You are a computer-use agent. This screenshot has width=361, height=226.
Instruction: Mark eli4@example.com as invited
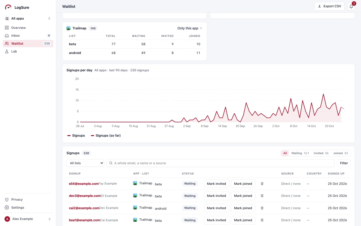click(x=216, y=184)
